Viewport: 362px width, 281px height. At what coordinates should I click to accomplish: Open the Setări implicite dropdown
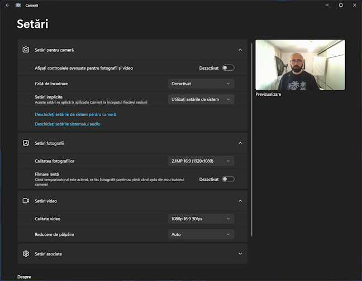coord(201,99)
